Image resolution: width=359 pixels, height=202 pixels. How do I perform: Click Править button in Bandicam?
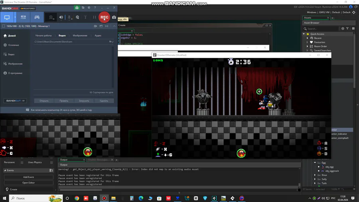pyautogui.click(x=64, y=101)
